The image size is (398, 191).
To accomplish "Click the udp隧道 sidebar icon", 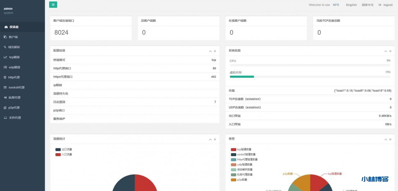I will click(x=5, y=67).
